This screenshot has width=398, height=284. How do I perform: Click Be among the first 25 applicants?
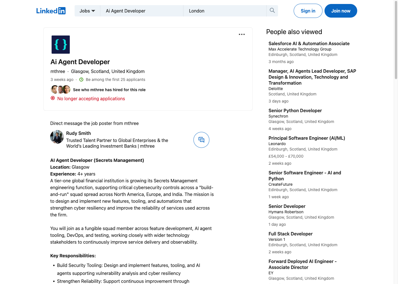[x=115, y=80]
